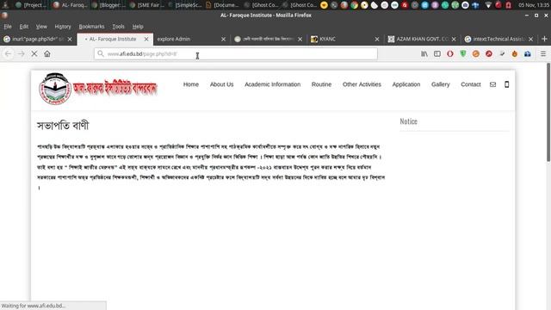
Task: Click the checkmark extension icon
Action: pyautogui.click(x=502, y=53)
